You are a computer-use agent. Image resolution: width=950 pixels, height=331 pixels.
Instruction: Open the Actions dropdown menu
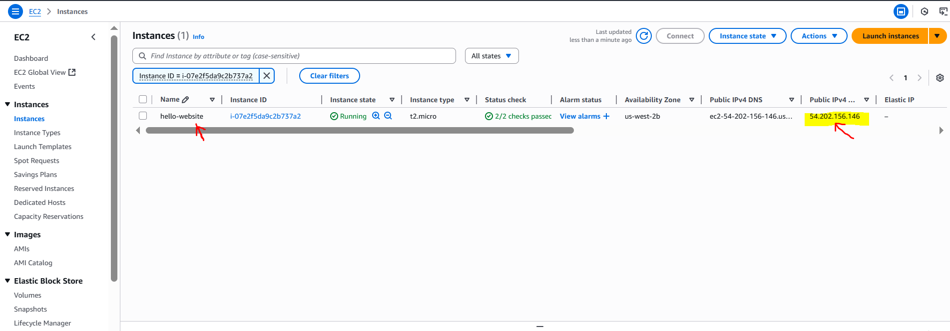819,36
